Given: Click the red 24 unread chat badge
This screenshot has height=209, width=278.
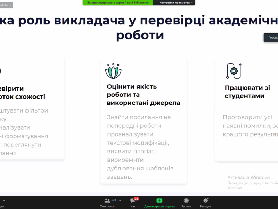Looking at the screenshot, I should point(136,199).
